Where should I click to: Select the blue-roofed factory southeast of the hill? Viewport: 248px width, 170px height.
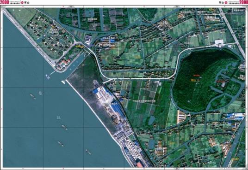pos(236,116)
